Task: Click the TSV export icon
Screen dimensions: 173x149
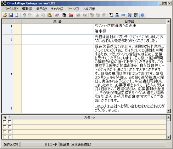Action: (x=136, y=15)
